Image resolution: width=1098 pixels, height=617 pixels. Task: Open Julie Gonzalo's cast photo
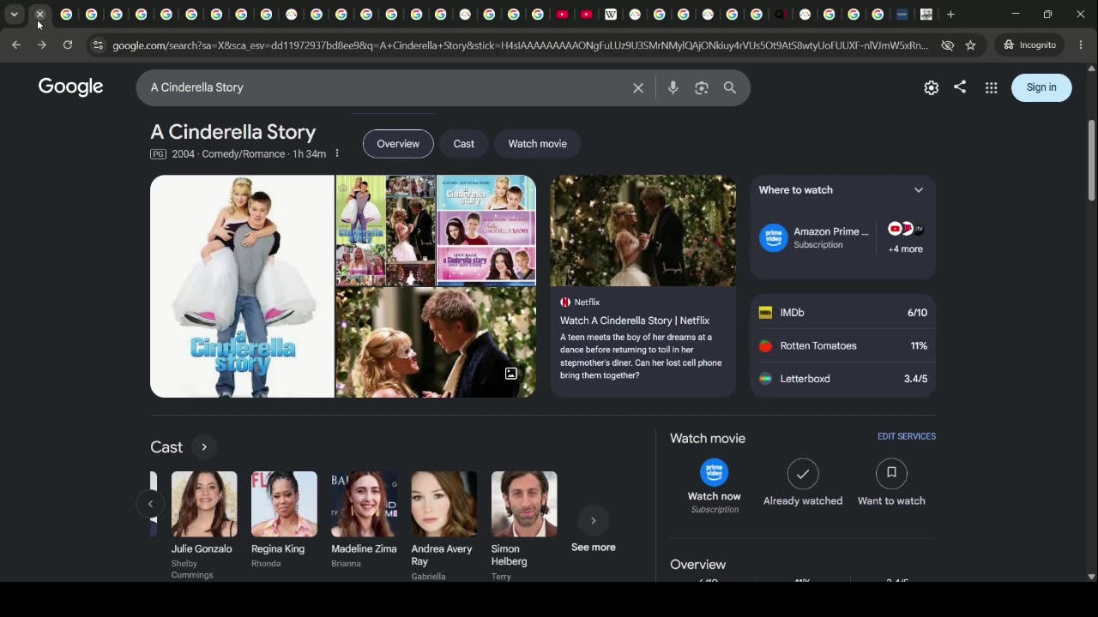tap(204, 504)
